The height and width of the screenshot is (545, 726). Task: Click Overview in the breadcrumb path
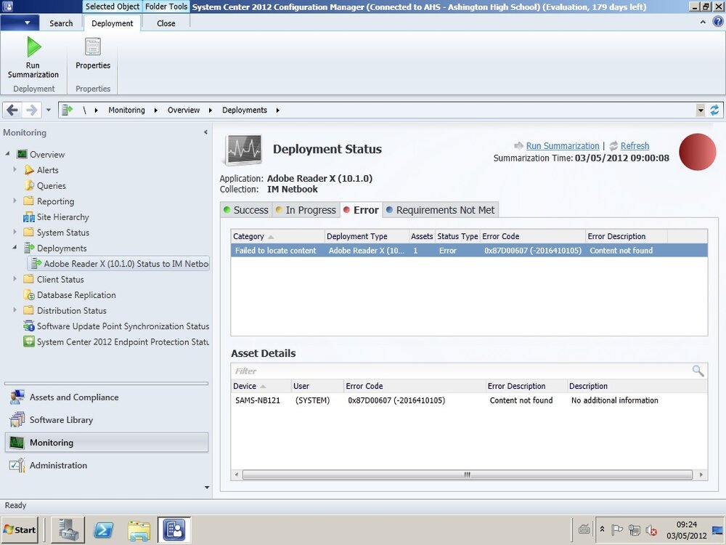(x=184, y=110)
